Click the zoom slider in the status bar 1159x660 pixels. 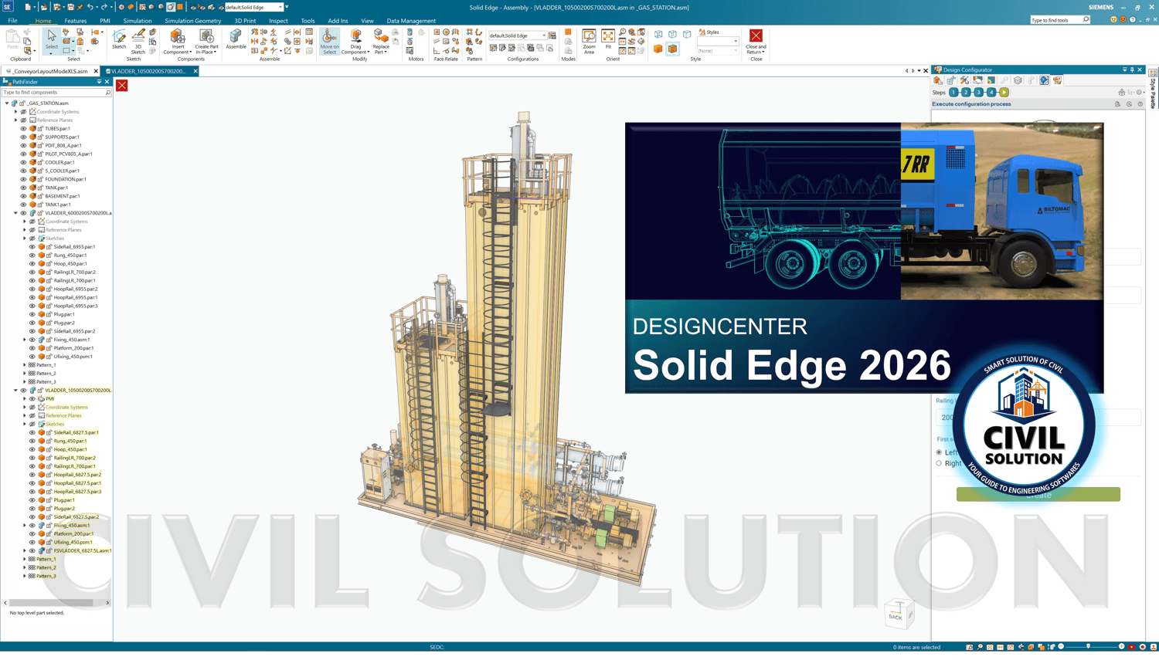click(1089, 647)
